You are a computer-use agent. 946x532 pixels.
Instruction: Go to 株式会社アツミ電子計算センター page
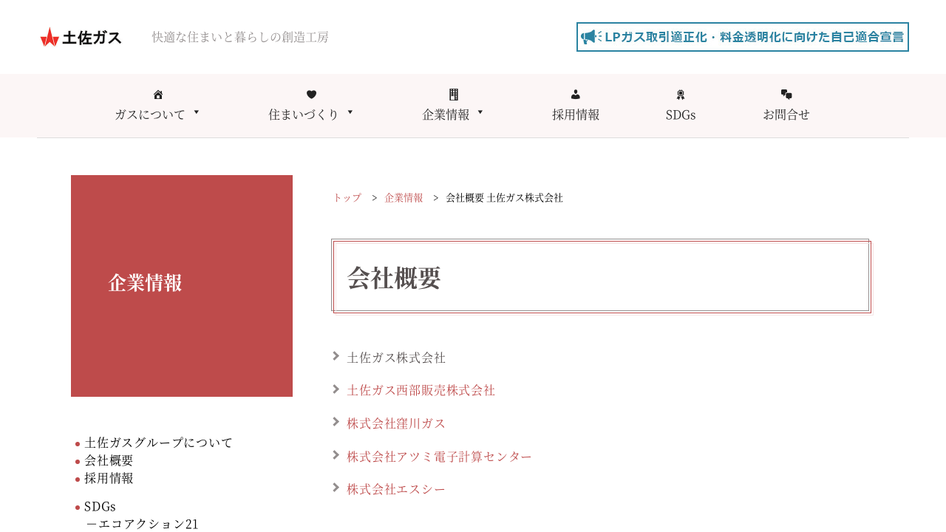(x=439, y=457)
